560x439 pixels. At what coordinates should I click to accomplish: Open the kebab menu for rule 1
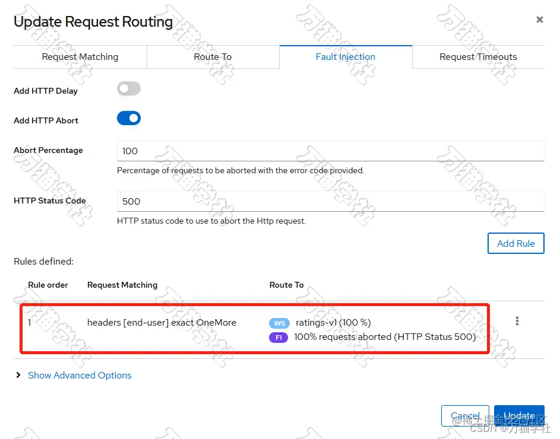tap(517, 321)
